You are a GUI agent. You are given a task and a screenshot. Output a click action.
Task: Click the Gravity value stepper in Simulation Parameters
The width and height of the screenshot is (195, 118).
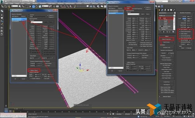[191, 19]
